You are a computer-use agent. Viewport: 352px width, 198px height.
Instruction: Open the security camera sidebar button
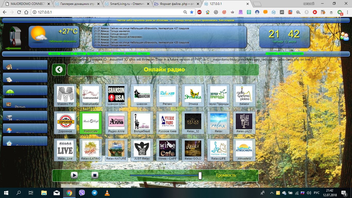(x=25, y=116)
